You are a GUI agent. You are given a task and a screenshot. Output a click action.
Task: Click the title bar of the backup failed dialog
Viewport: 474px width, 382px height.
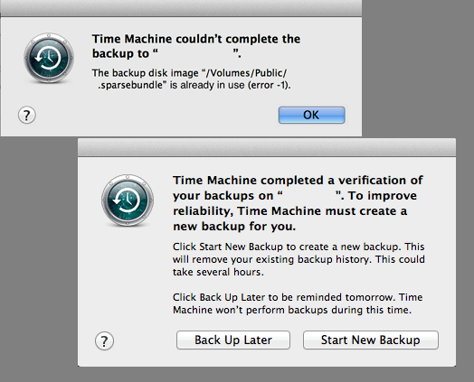point(181,8)
